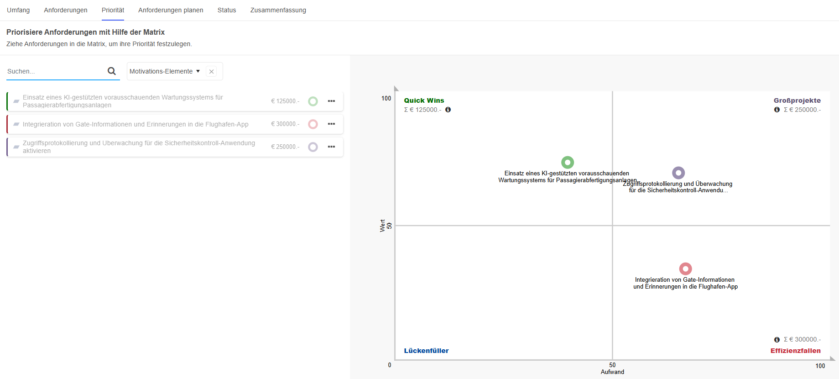The image size is (839, 379).
Task: Click the info icon beside Quick Wins sum
Action: click(x=448, y=110)
